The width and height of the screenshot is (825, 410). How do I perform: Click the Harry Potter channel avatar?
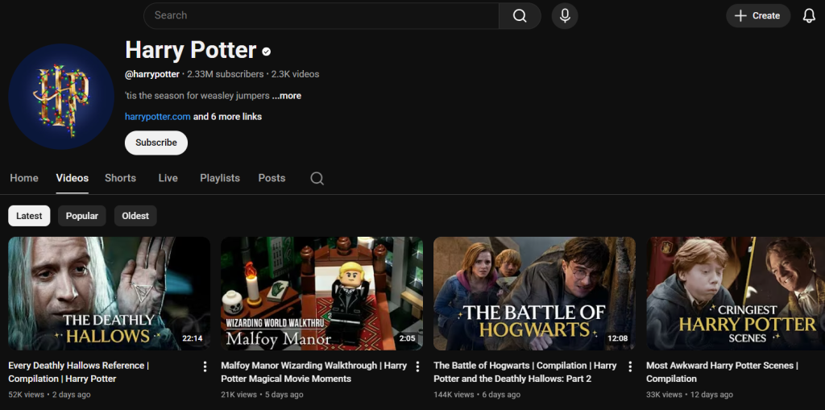[x=61, y=97]
